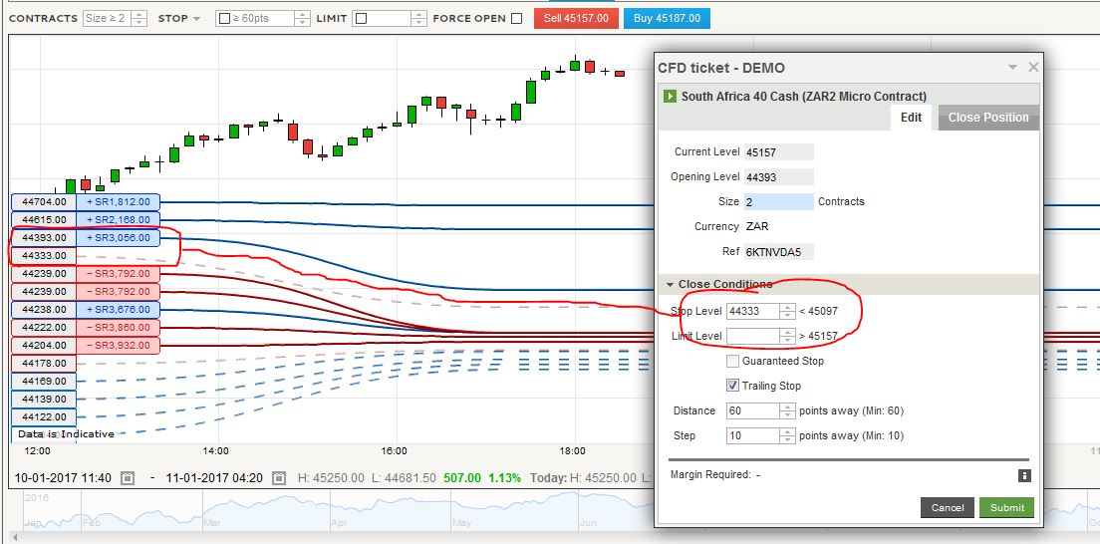Adjust the Stop Level stepper arrows
1100x544 pixels.
click(788, 310)
